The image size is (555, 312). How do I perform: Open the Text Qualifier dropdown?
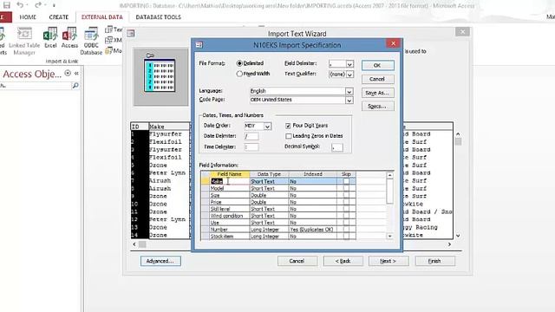coord(349,75)
